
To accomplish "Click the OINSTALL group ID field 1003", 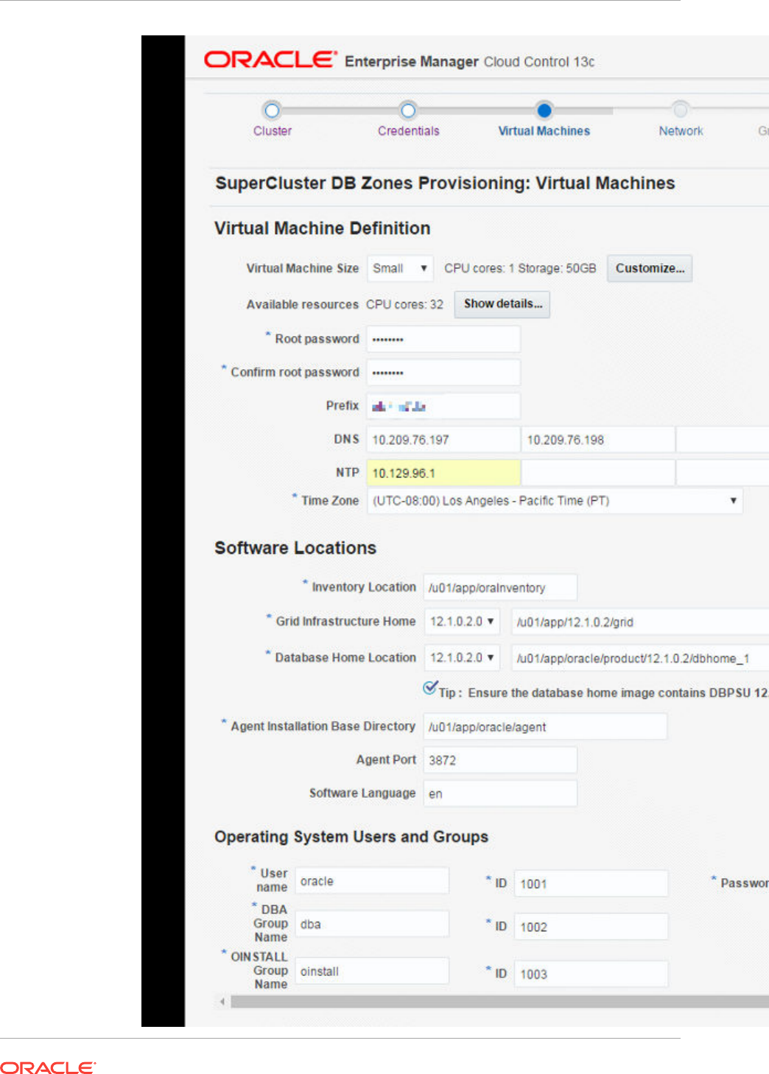I will click(x=591, y=974).
